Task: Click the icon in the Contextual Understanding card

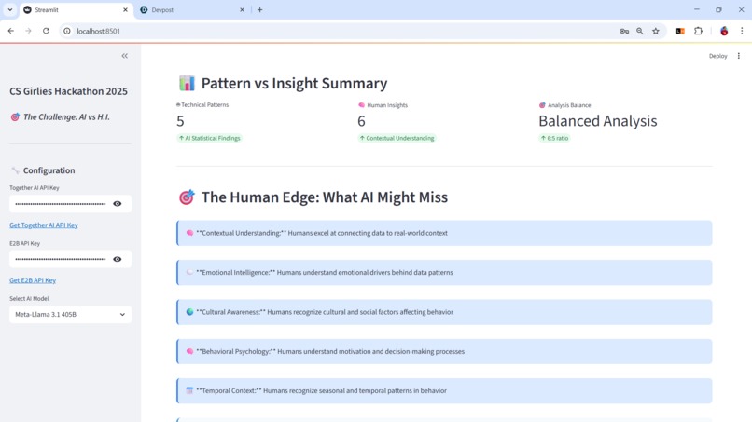Action: coord(190,233)
